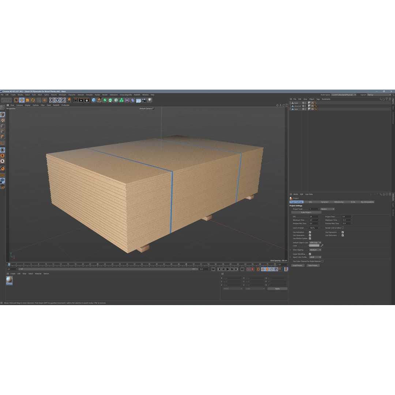395x395 pixels.
Task: Toggle the Use Deformers checkbox
Action: [343, 235]
